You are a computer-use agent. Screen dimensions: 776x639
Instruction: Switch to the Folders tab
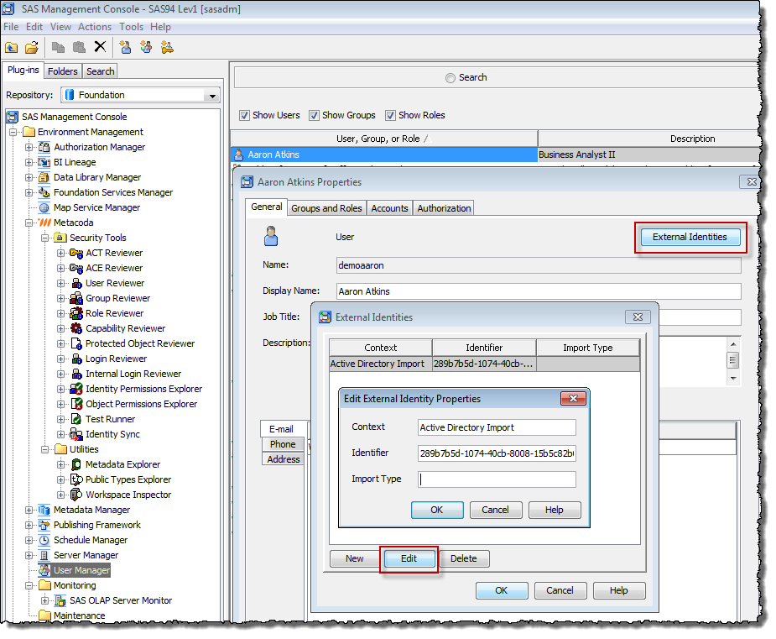point(62,71)
